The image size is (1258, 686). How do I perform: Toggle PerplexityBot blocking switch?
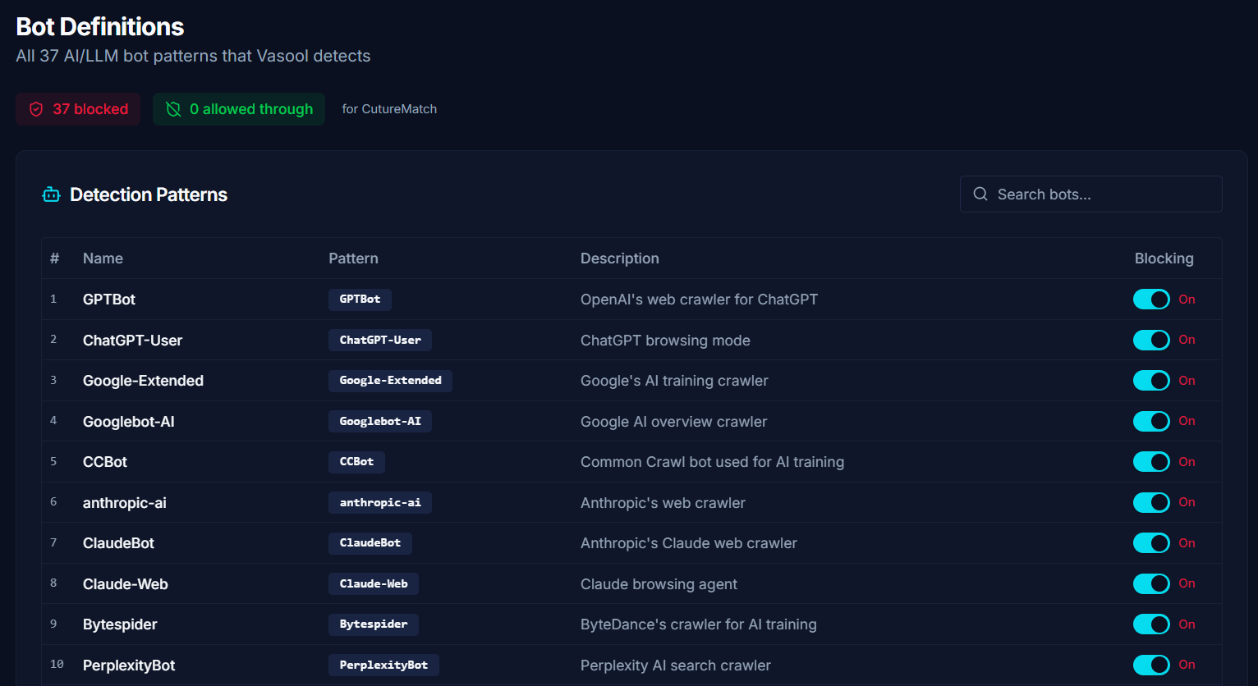(x=1151, y=665)
